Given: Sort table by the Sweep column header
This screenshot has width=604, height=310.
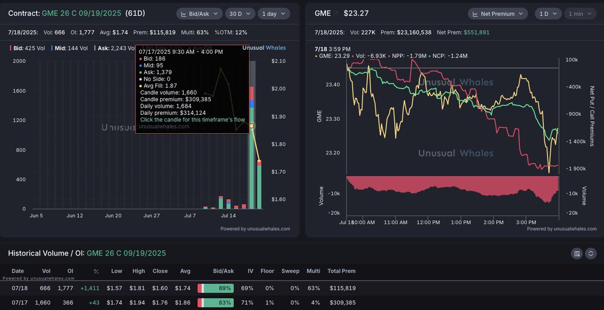Looking at the screenshot, I should coord(290,271).
